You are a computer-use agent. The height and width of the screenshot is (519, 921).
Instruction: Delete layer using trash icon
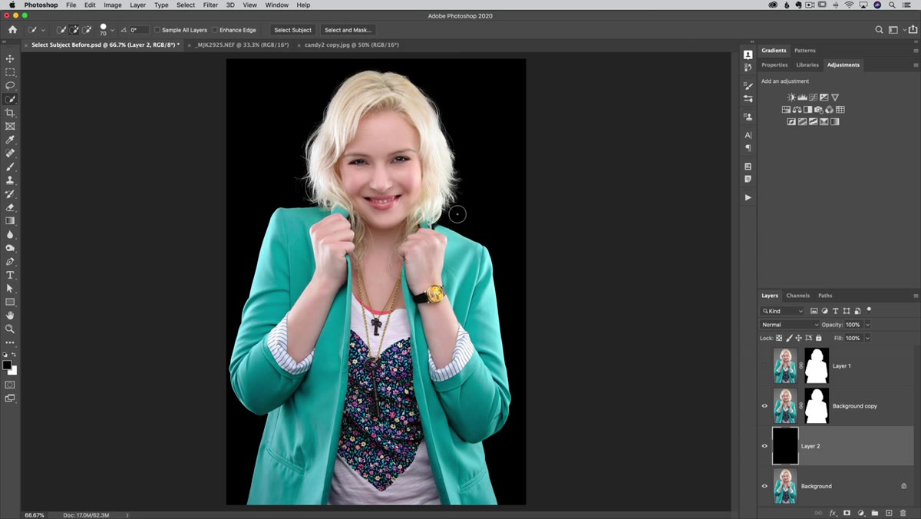903,513
